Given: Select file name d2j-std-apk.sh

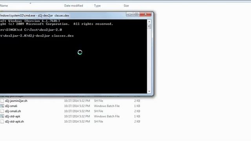Looking at the screenshot, I should coord(14,121).
